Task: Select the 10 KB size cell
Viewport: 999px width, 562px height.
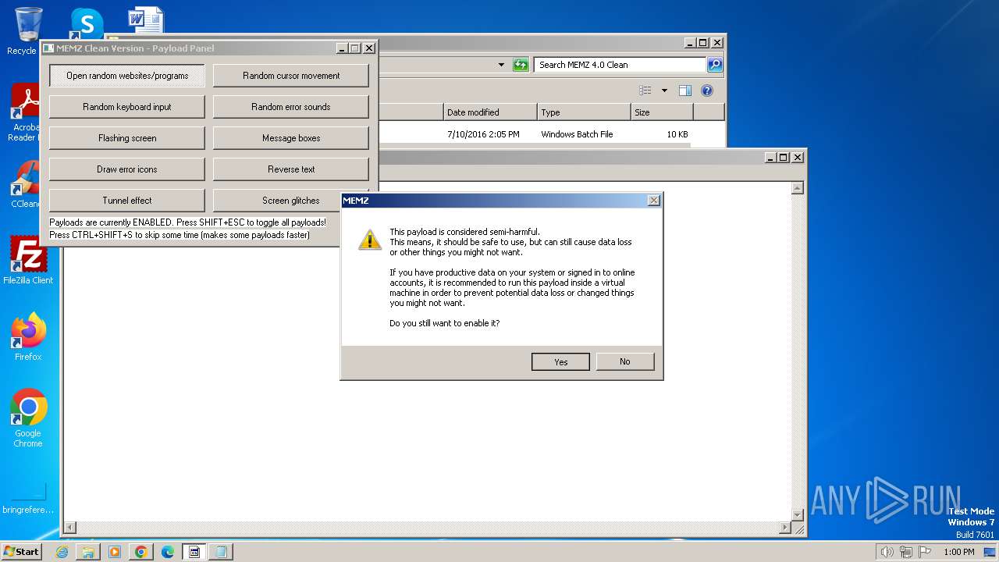Action: tap(677, 134)
